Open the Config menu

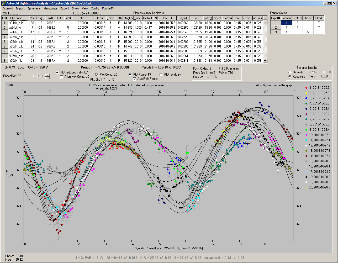[95, 8]
